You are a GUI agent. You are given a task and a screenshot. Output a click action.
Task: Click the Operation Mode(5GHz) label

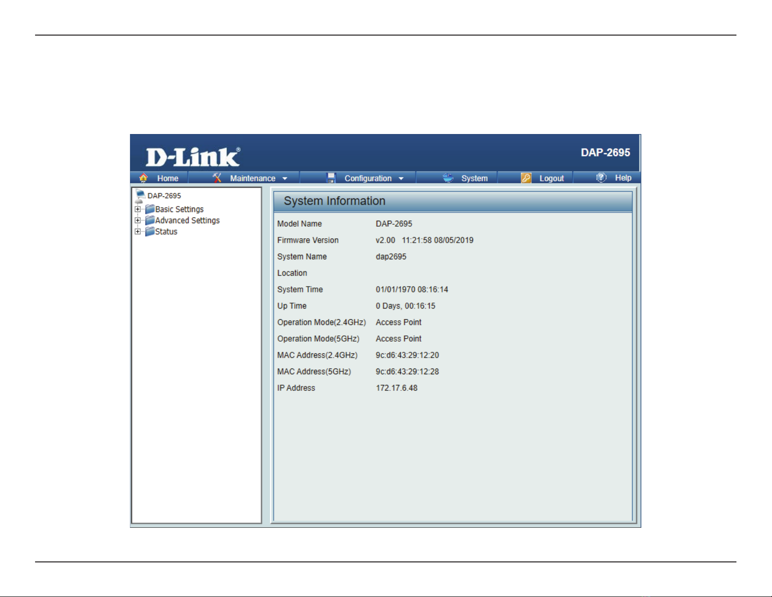point(319,339)
